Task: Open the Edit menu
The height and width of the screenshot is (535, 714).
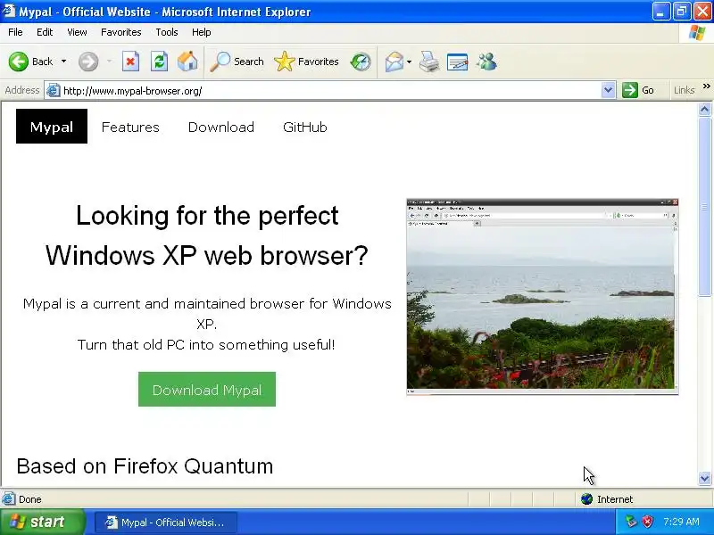Action: point(45,32)
